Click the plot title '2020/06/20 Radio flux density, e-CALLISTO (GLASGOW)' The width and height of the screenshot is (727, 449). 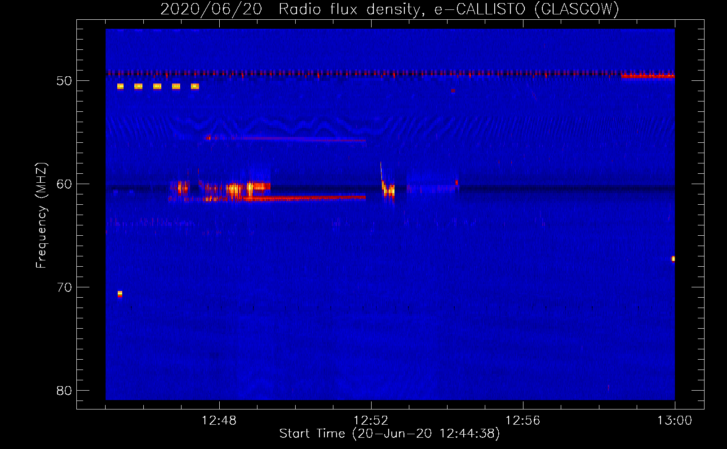tap(390, 9)
